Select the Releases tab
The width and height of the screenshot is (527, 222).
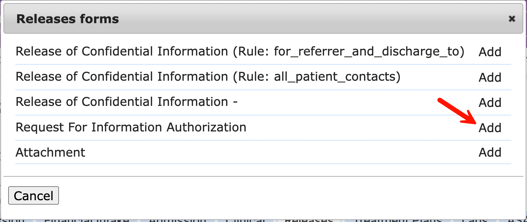[x=309, y=220]
